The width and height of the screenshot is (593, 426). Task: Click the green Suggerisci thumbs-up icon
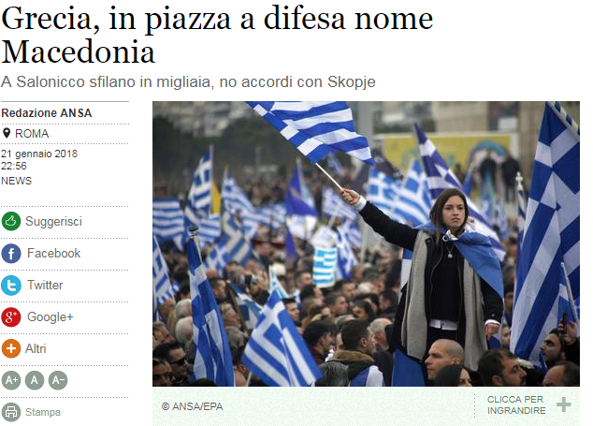(x=11, y=222)
